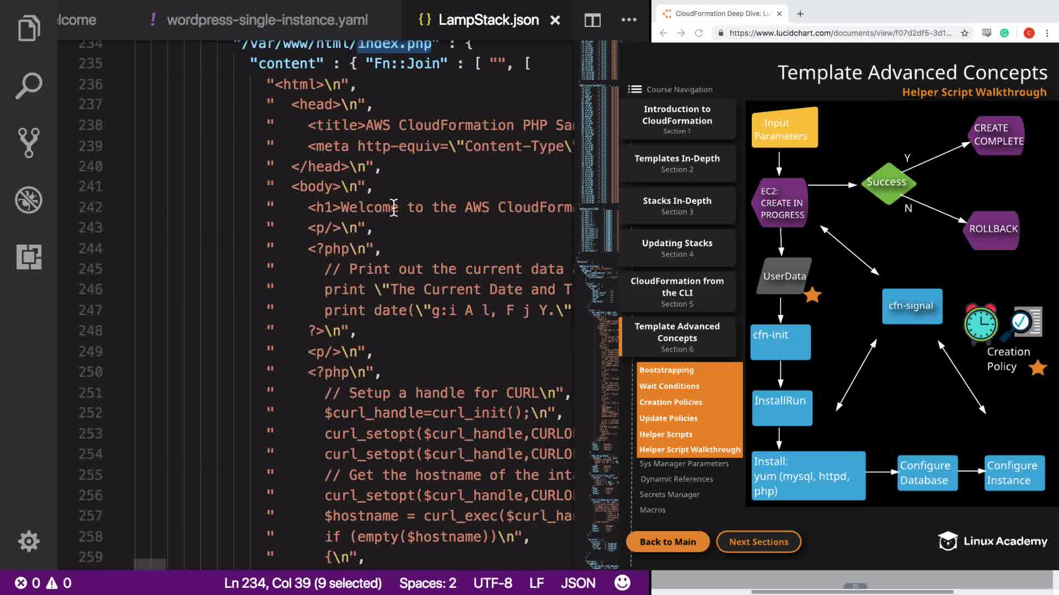Click the feedback smiley icon
Image resolution: width=1059 pixels, height=595 pixels.
point(622,583)
